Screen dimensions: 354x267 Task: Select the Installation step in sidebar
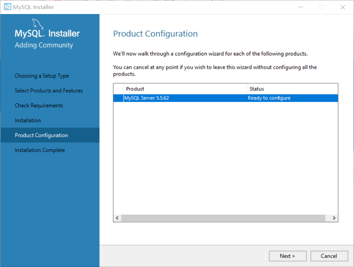28,120
